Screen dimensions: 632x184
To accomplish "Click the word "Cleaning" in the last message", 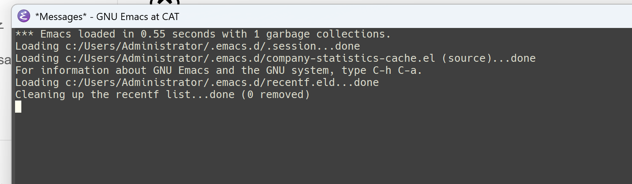I will (40, 95).
